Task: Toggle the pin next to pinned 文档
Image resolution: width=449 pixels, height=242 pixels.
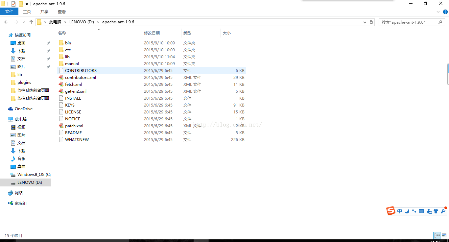Action: (49, 59)
